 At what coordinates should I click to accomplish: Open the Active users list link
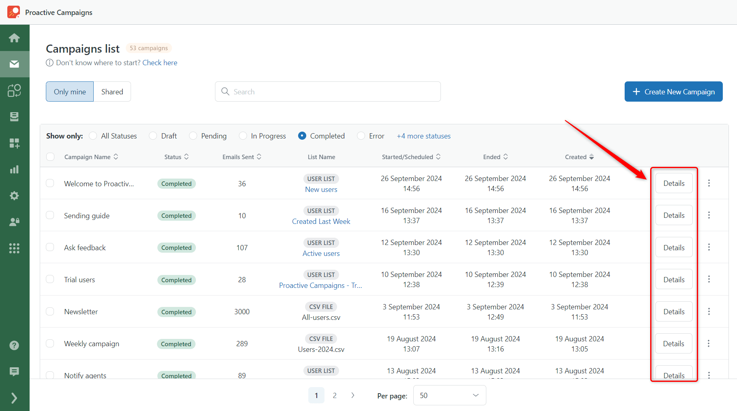point(321,253)
